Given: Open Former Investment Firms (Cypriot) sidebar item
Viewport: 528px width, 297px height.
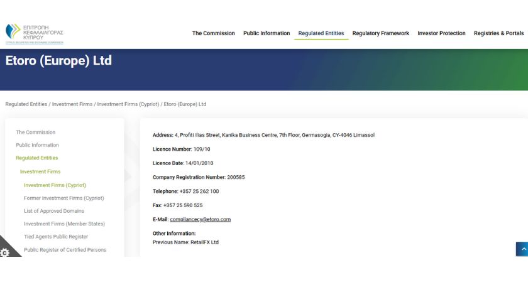Looking at the screenshot, I should click(x=64, y=198).
